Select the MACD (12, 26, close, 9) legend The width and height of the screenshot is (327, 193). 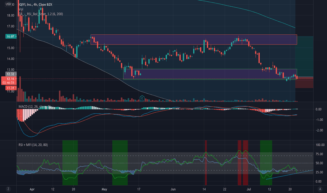point(35,107)
